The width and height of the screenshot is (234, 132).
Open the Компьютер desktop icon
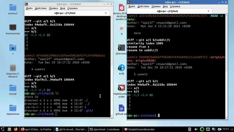13,27
